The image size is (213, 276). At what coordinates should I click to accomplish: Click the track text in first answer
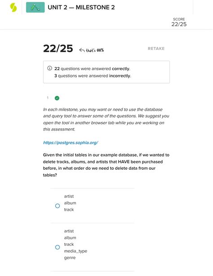(x=69, y=209)
